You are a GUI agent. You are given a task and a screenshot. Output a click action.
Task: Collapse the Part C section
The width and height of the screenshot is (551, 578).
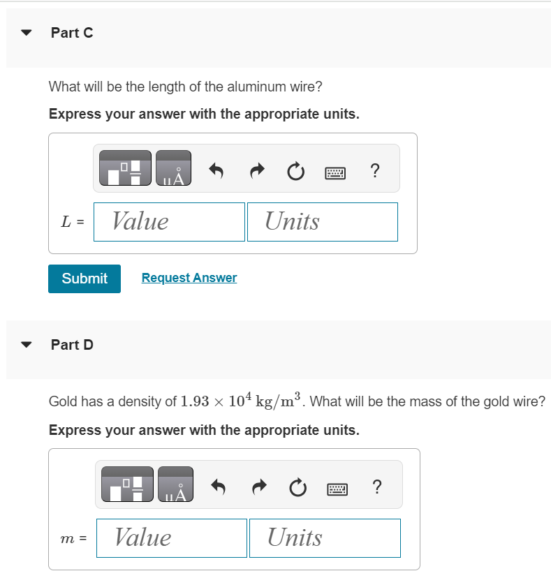26,33
